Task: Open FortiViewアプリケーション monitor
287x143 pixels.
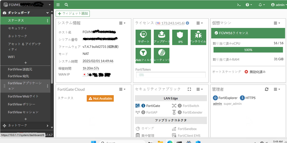Action: [x=25, y=86]
